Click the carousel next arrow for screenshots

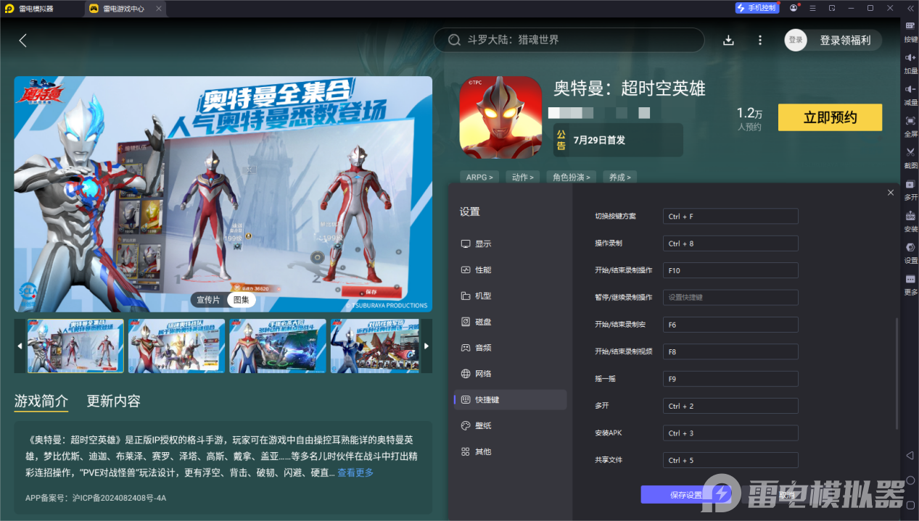pos(426,346)
